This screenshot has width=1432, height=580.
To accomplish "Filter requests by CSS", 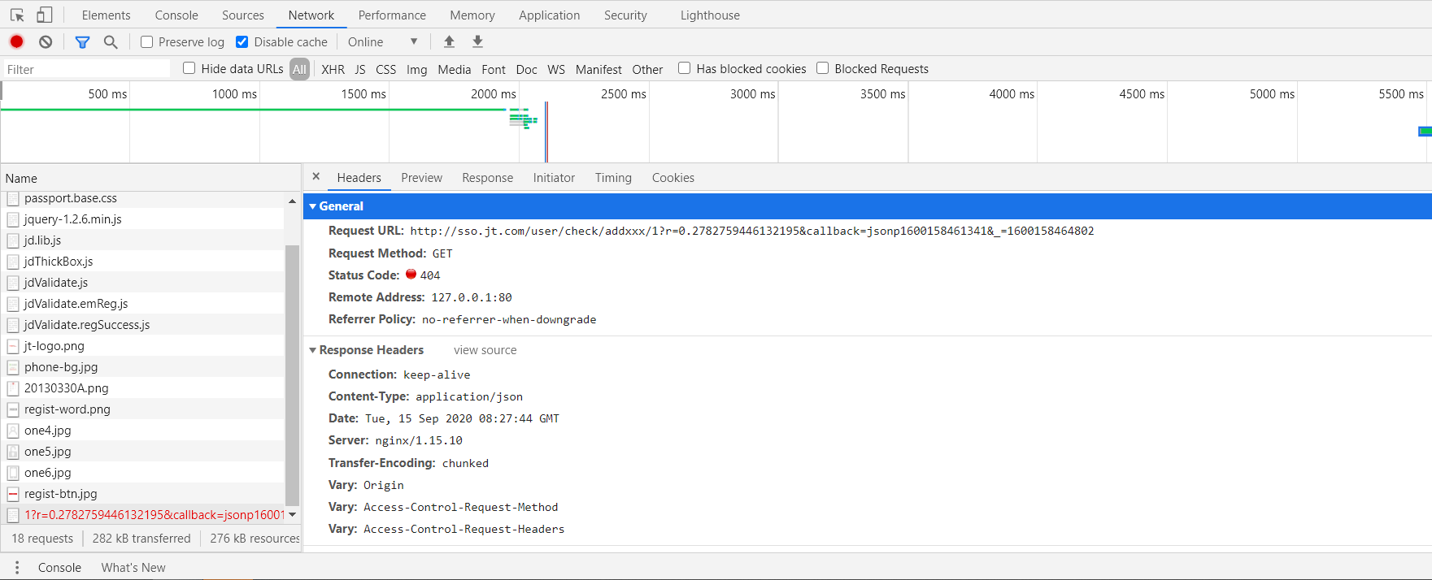I will [x=386, y=69].
